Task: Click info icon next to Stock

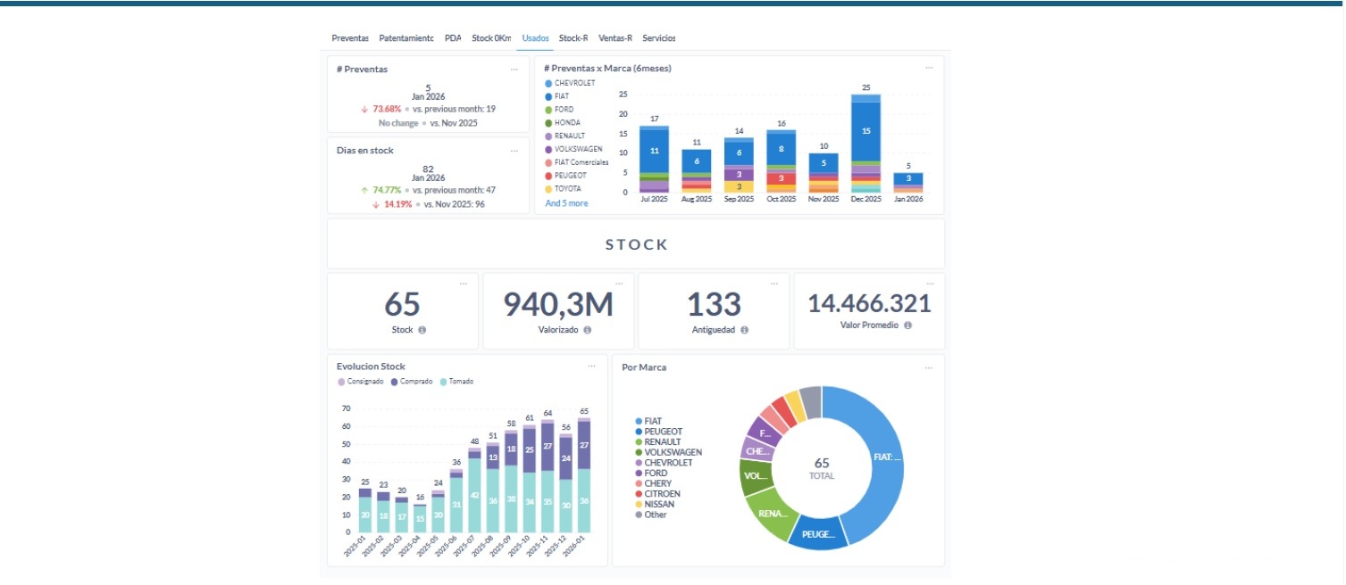Action: [x=422, y=330]
